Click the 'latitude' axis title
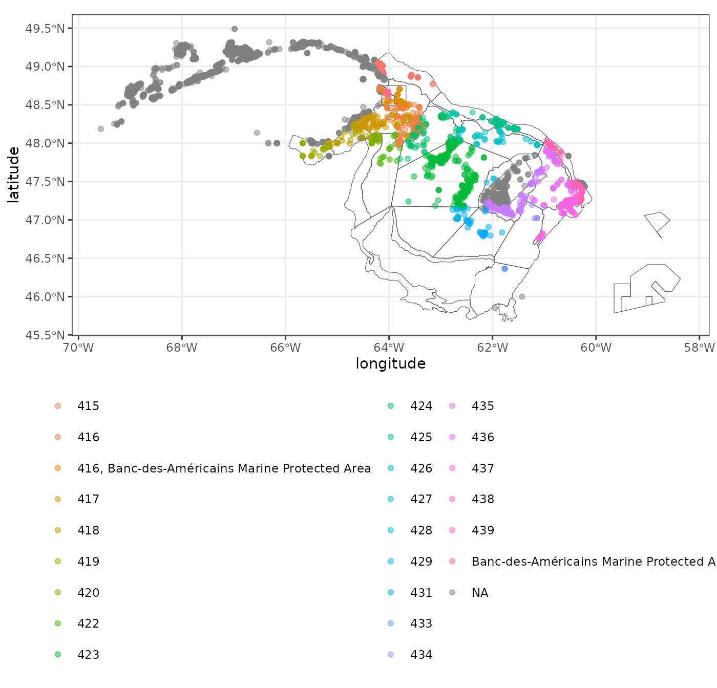Screen dimensions: 717x688 (x=13, y=175)
